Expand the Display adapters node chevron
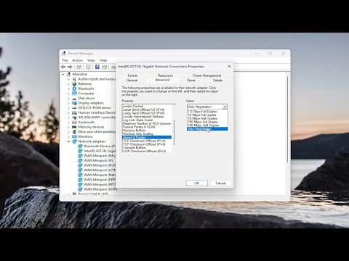This screenshot has height=261, width=349. tap(68, 103)
